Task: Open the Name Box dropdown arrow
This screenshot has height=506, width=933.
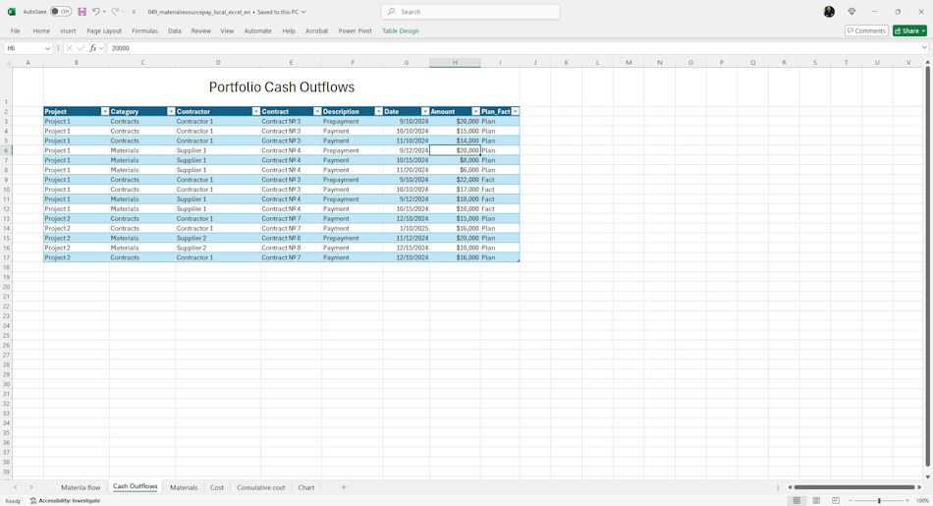Action: point(47,48)
